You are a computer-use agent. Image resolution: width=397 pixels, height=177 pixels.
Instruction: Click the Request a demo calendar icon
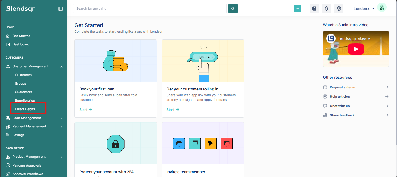(325, 87)
